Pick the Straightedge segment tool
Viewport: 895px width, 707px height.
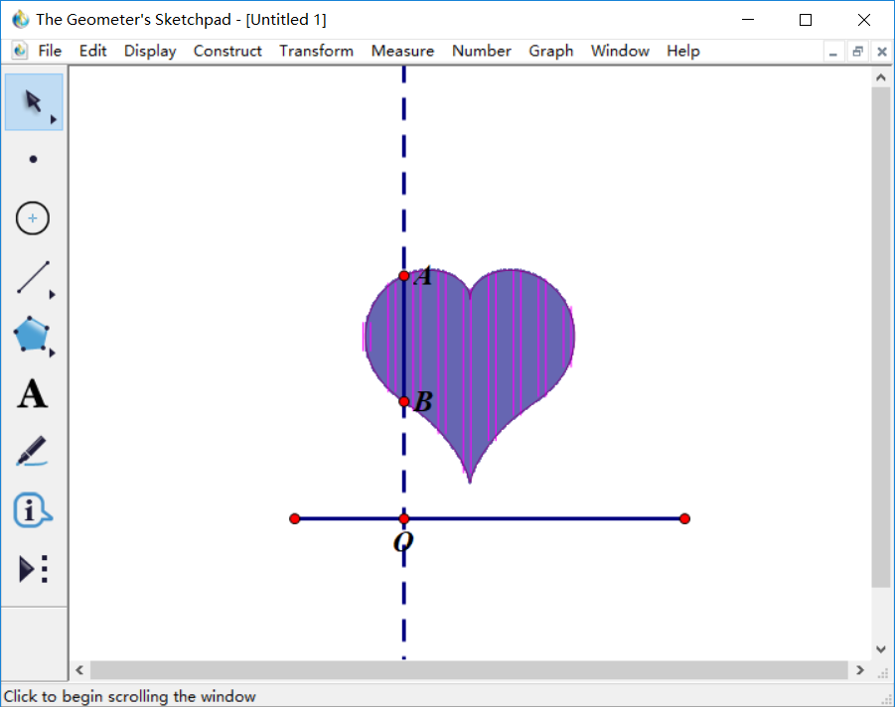pyautogui.click(x=33, y=278)
